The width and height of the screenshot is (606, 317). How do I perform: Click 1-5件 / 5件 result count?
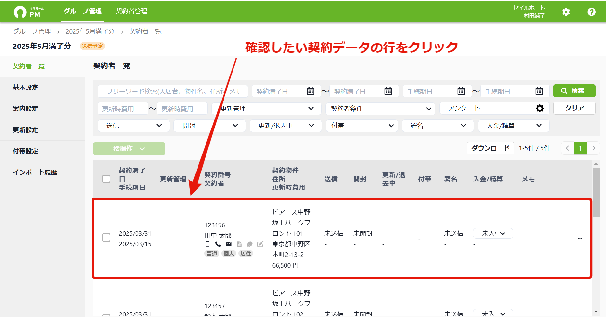pyautogui.click(x=534, y=148)
